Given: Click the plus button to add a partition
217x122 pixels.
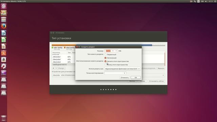Looking at the screenshot, I should click(53, 68).
